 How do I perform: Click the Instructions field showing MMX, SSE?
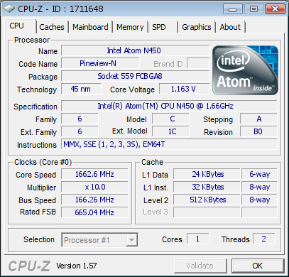[x=169, y=144]
